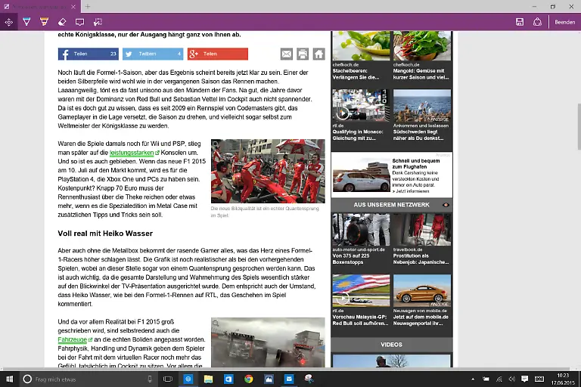Share the web note
This screenshot has height=387, width=581.
tap(537, 22)
